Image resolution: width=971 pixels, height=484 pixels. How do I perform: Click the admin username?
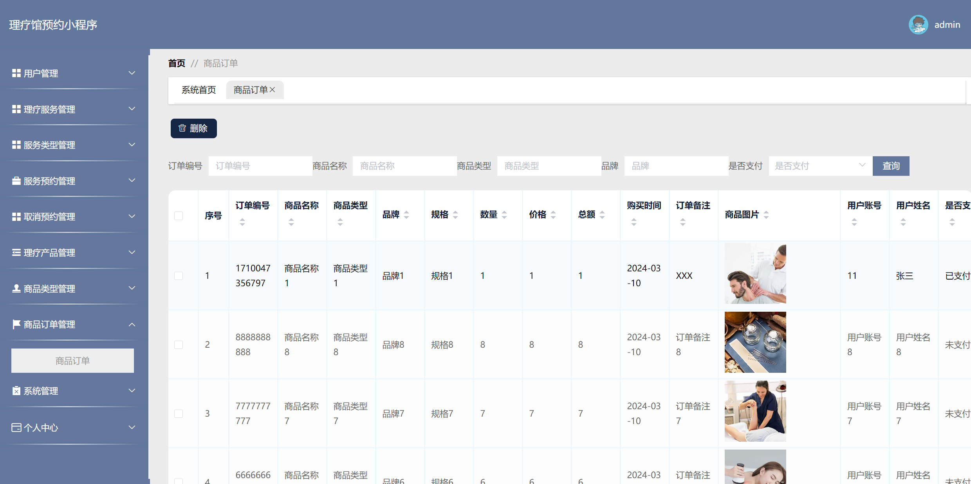[948, 25]
